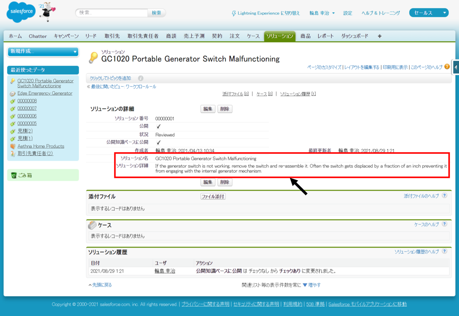
Task: Open the 商談 tab
Action: pos(171,36)
